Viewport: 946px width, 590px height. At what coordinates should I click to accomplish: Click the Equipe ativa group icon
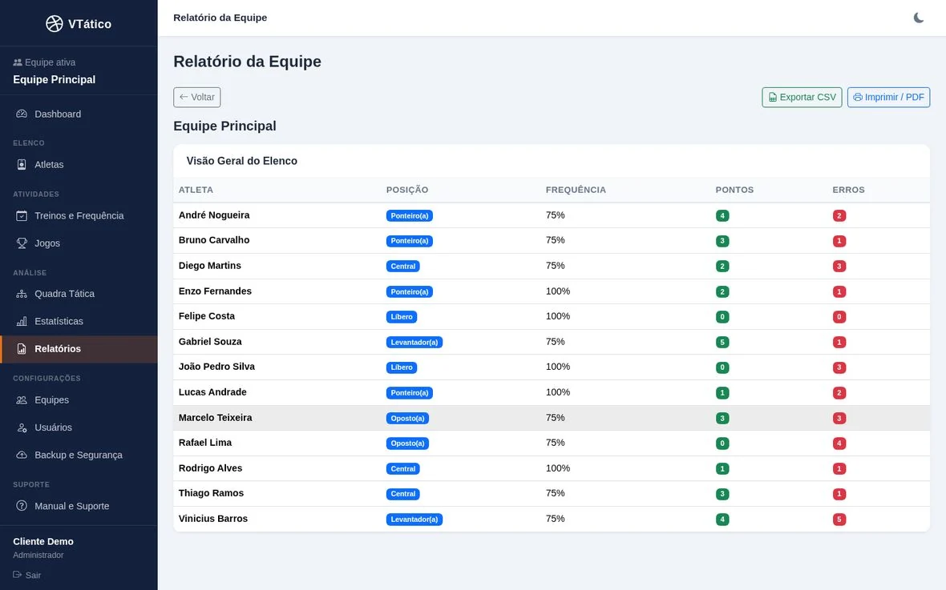(x=18, y=62)
